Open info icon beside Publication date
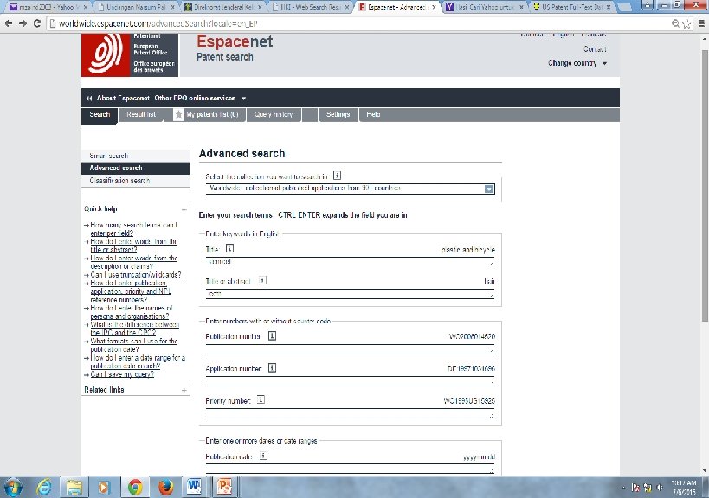Viewport: 709px width, 498px height. (263, 456)
